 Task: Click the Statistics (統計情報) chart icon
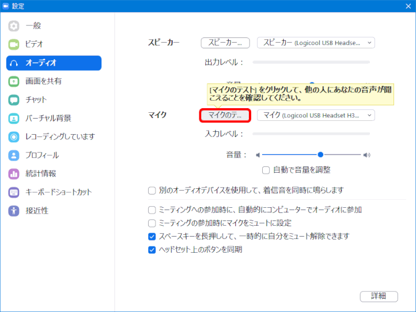point(13,174)
